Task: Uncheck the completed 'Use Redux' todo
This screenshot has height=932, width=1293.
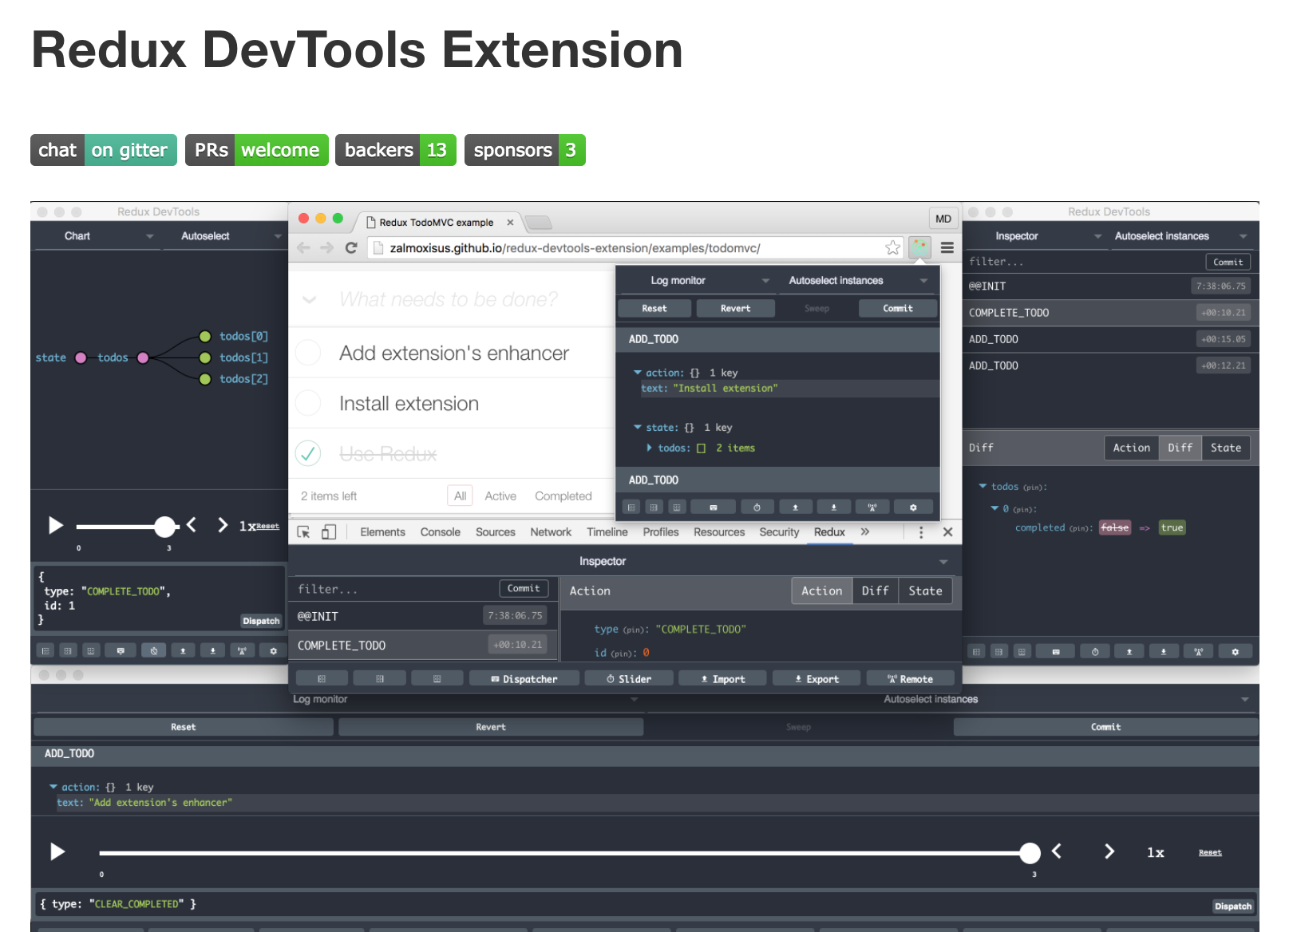Action: coord(308,453)
